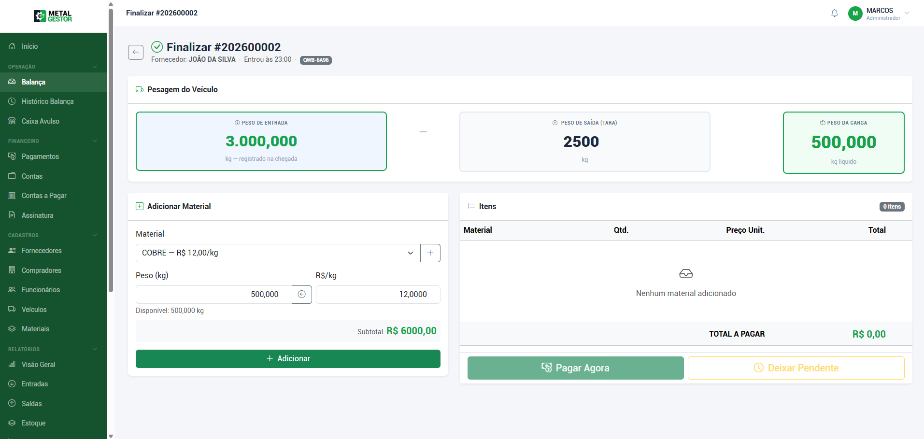Screen dimensions: 924x439
Task: Expand the MARCOS user menu chevron
Action: (907, 13)
